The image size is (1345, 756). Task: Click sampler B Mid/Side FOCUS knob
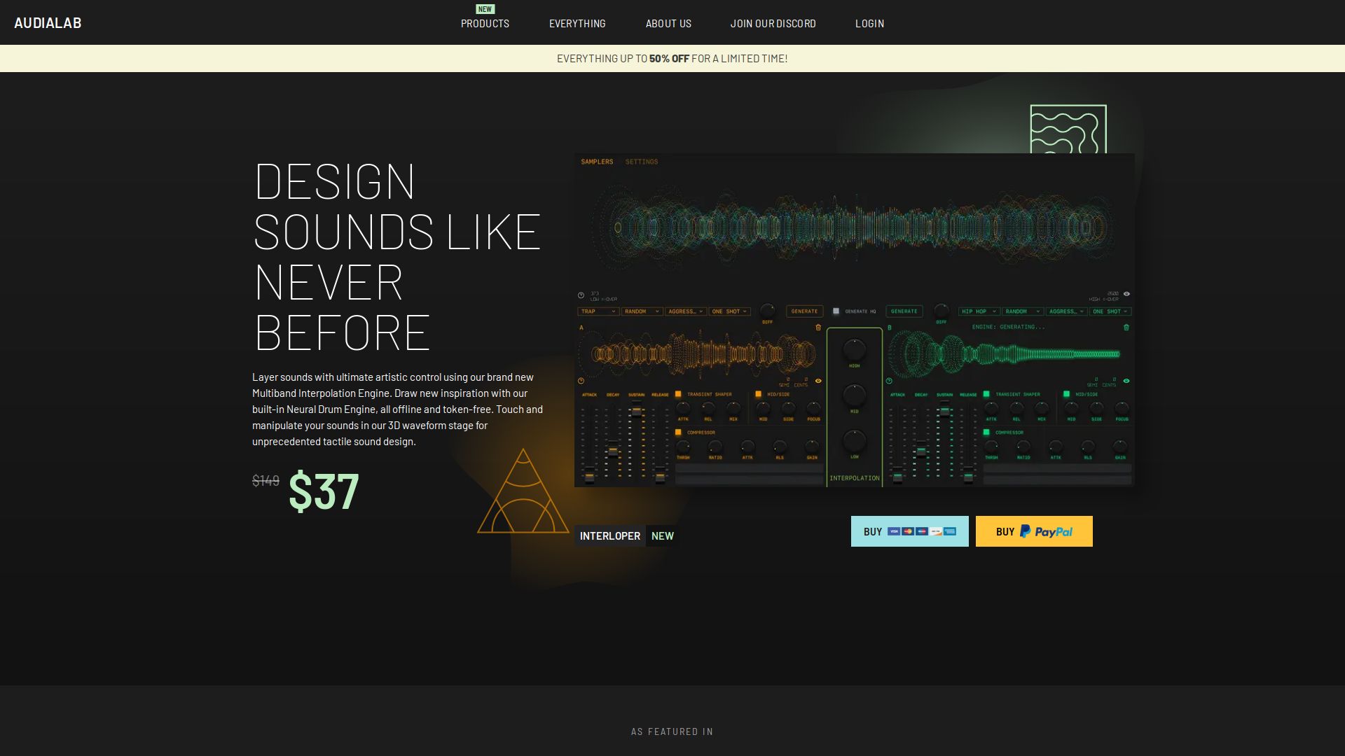point(1122,407)
